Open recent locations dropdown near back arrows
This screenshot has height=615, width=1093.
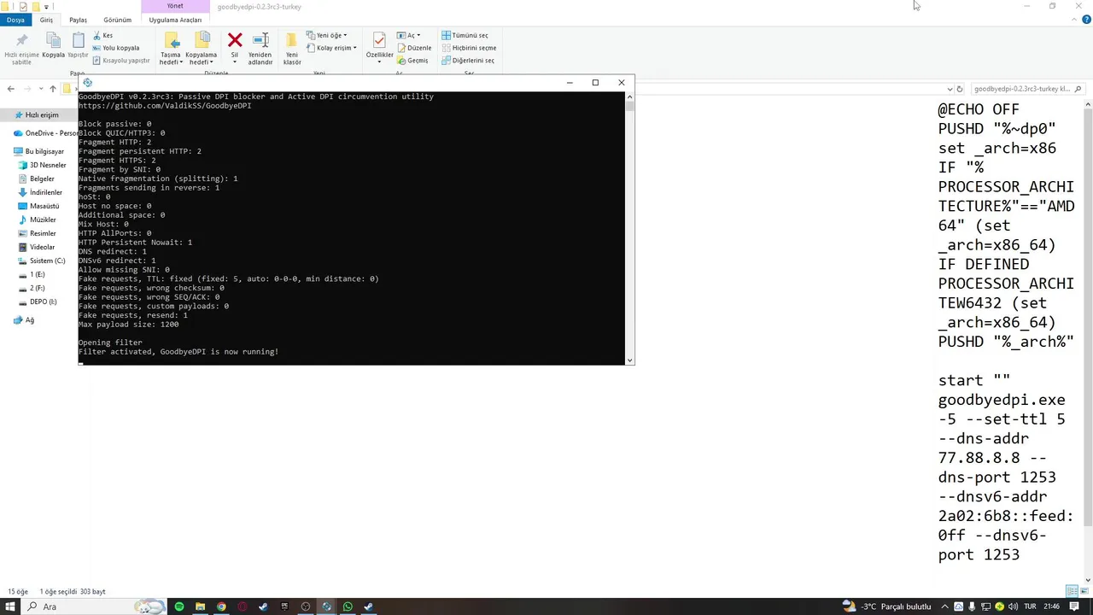(40, 89)
